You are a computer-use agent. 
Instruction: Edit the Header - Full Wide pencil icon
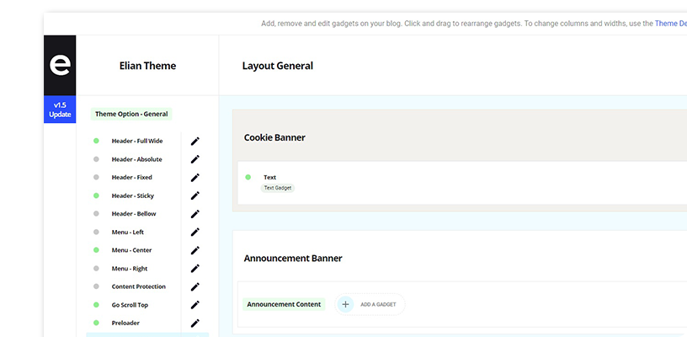click(195, 141)
